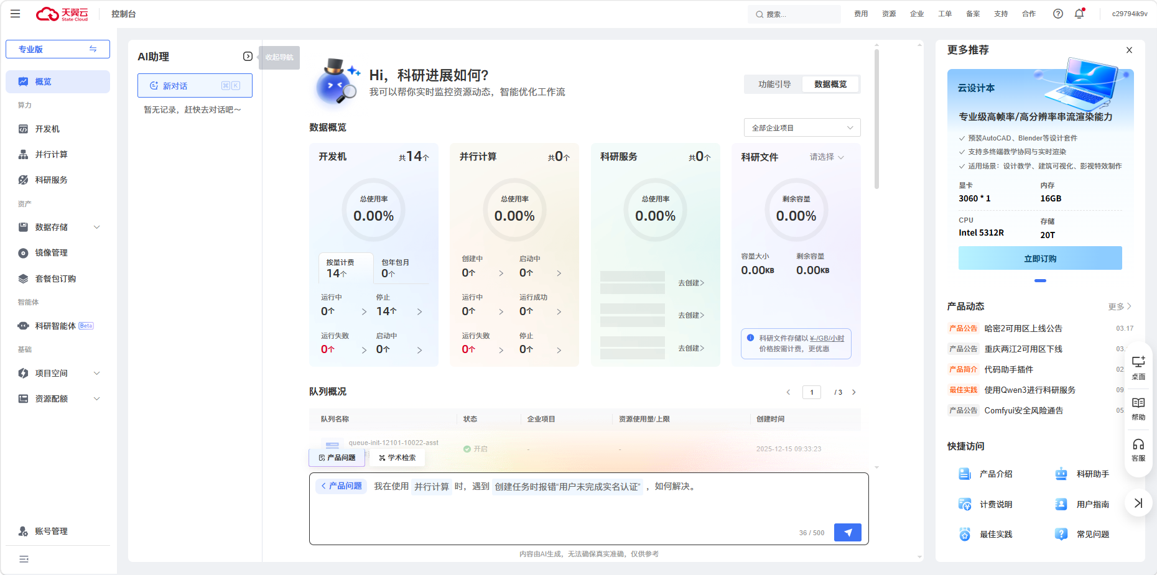
Task: Start a 新对话 conversation
Action: [195, 86]
